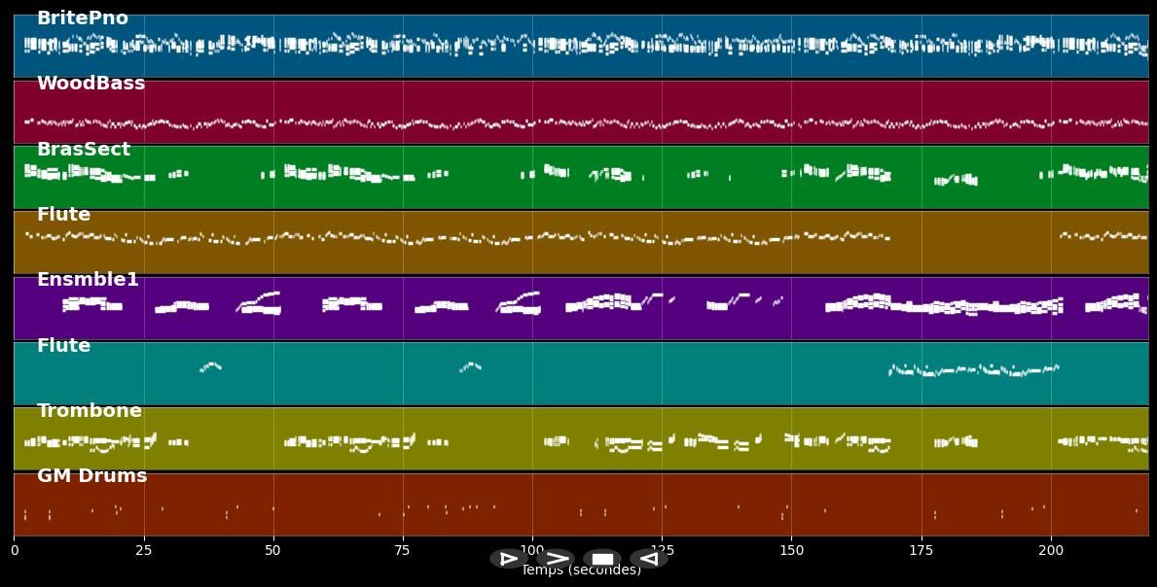Screen dimensions: 1157x587
Task: Select the Flute label on brown track
Action: (63, 215)
